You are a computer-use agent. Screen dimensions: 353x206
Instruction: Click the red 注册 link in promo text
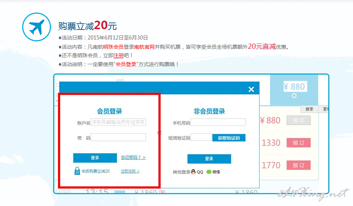point(119,55)
